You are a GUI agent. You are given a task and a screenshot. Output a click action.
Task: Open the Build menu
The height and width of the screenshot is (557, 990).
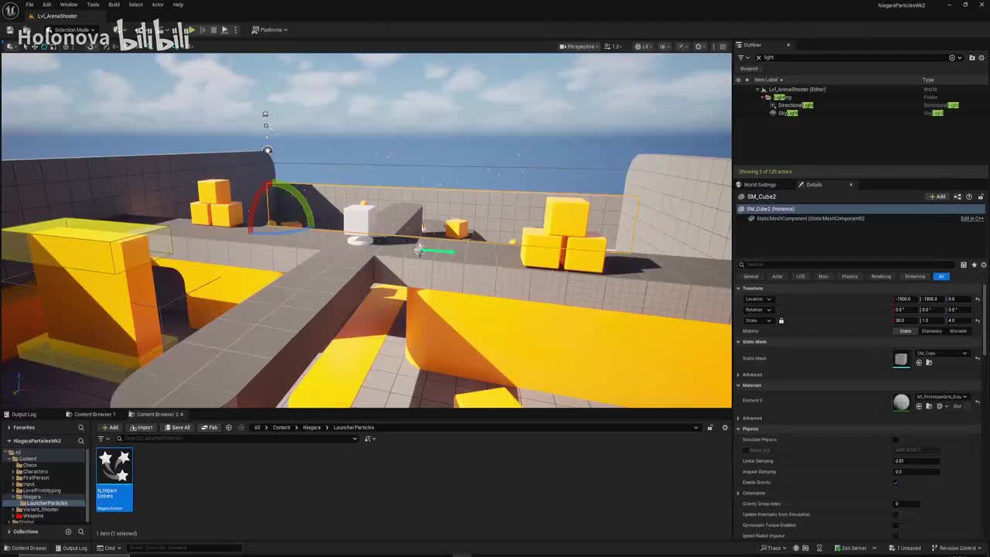point(114,5)
